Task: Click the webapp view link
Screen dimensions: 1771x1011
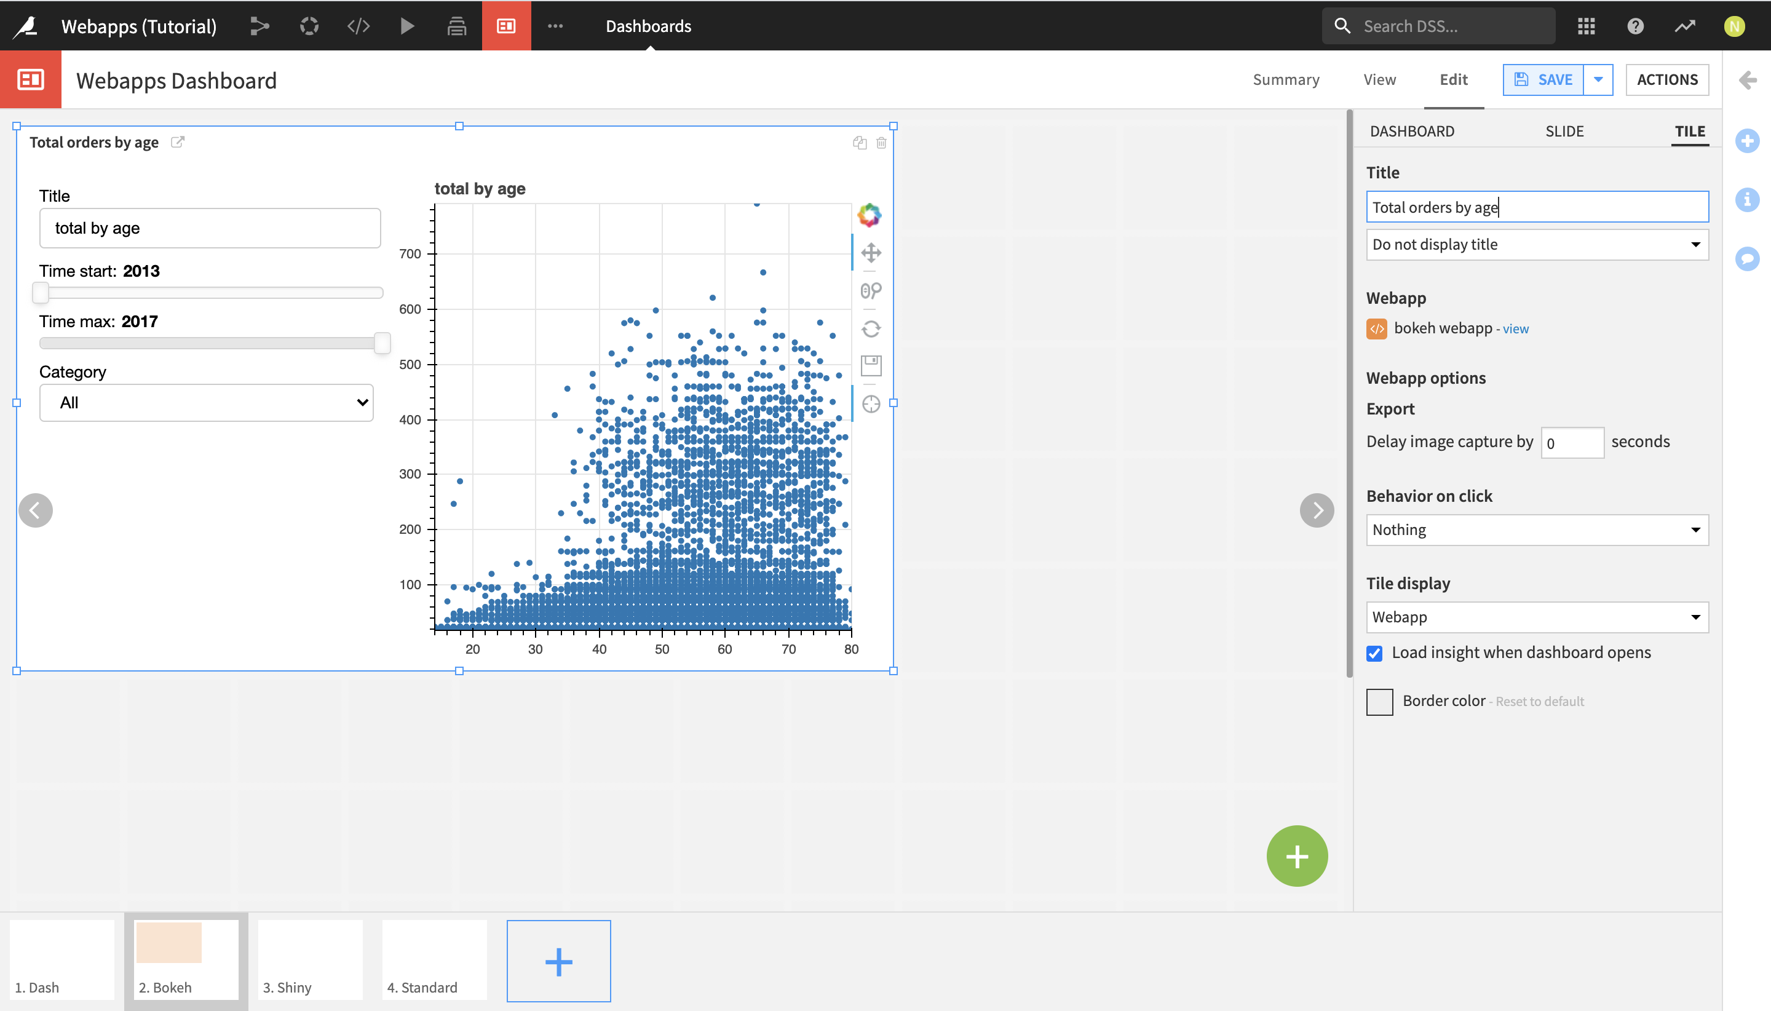Action: (x=1516, y=329)
